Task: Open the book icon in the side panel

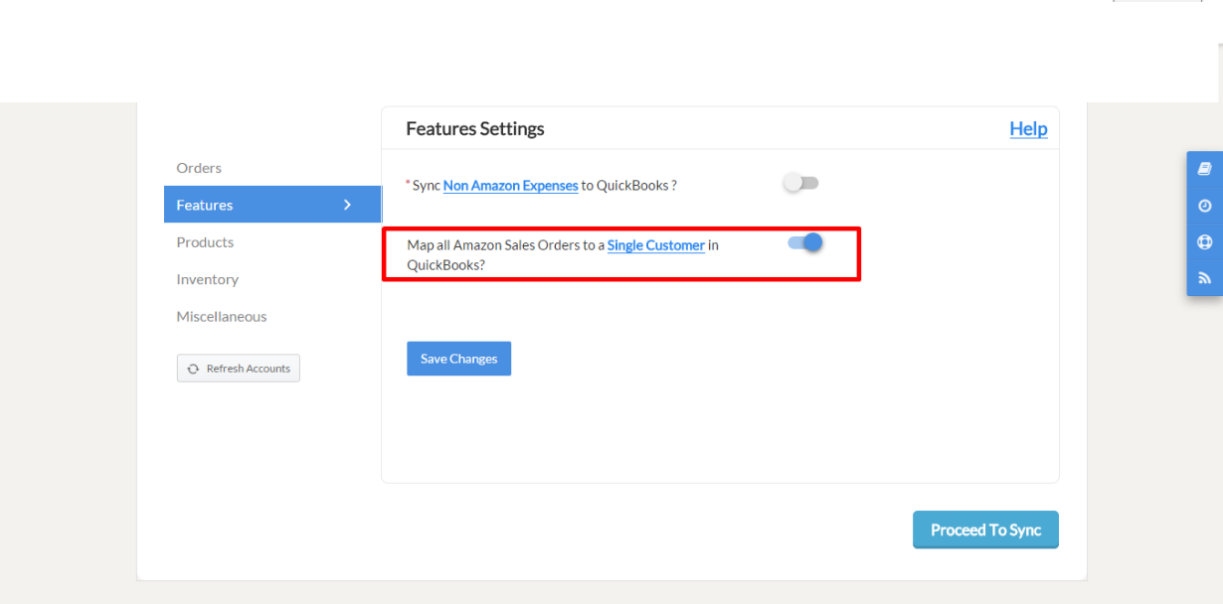Action: [x=1204, y=169]
